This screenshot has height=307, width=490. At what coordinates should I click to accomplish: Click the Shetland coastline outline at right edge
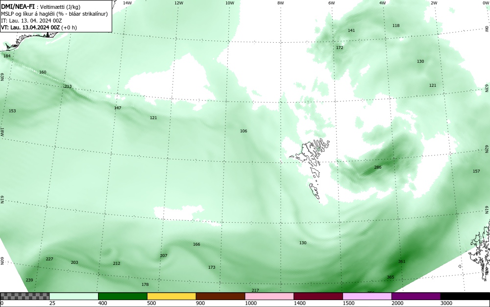[x=480, y=250]
